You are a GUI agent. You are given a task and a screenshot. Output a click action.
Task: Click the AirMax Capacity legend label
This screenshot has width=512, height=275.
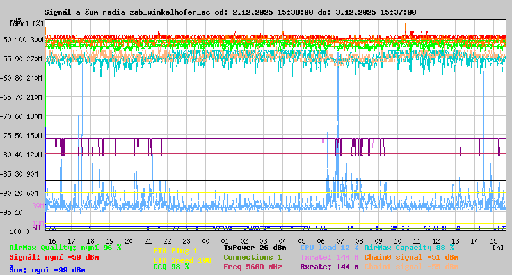tap(409, 247)
